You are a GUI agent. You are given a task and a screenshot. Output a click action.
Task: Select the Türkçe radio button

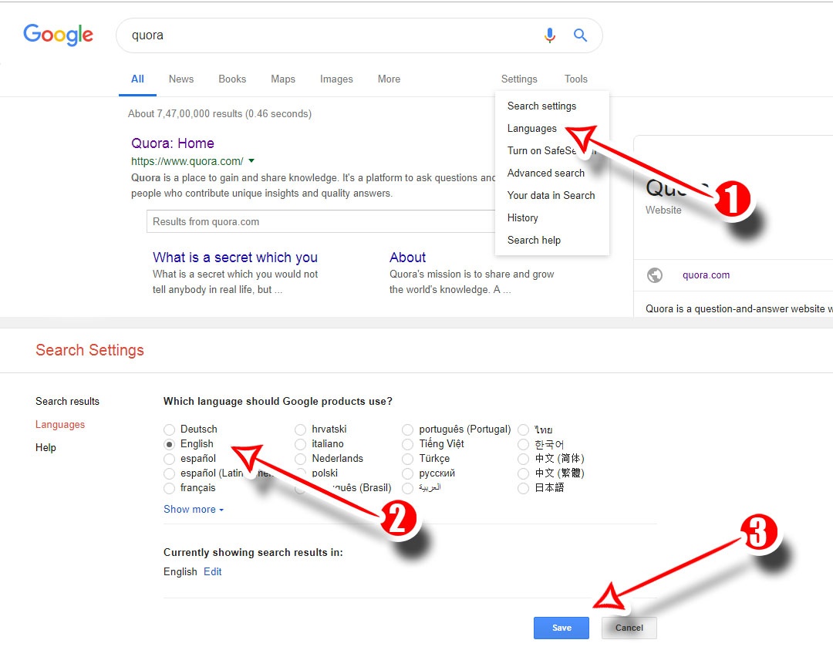[x=407, y=459]
